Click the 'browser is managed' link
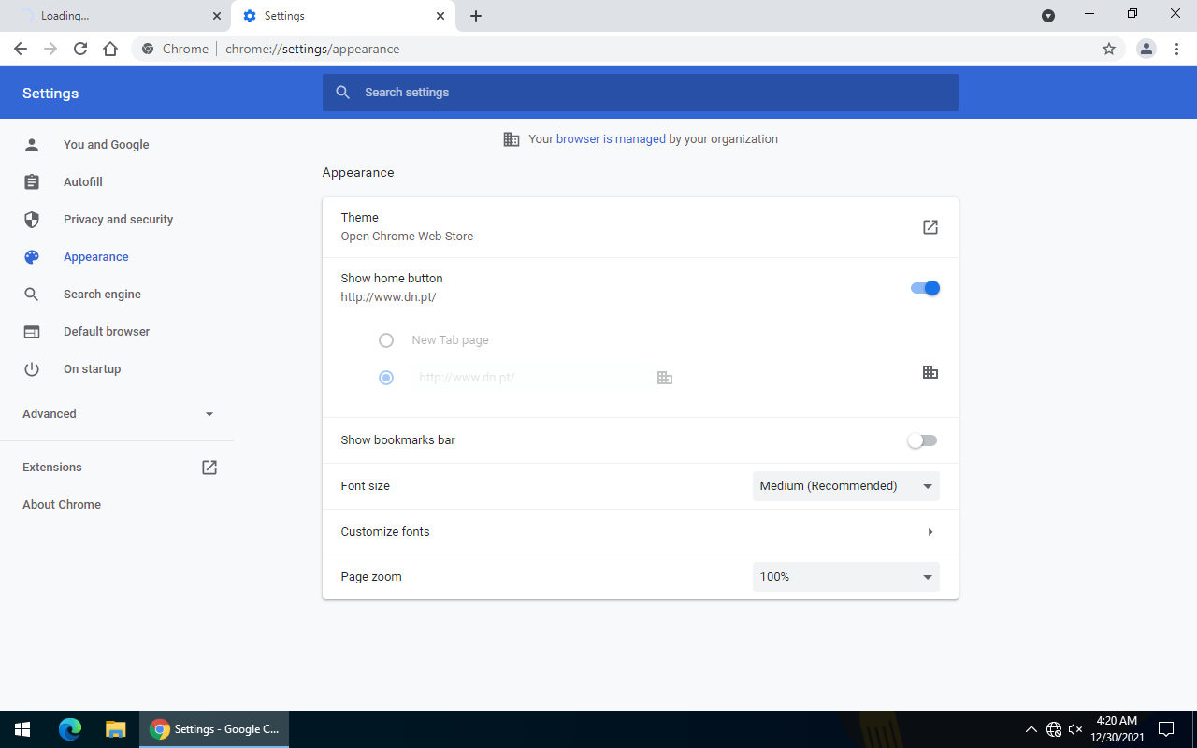 tap(611, 139)
